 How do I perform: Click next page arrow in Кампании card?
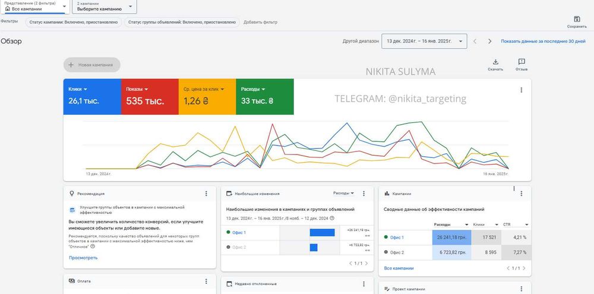[524, 268]
